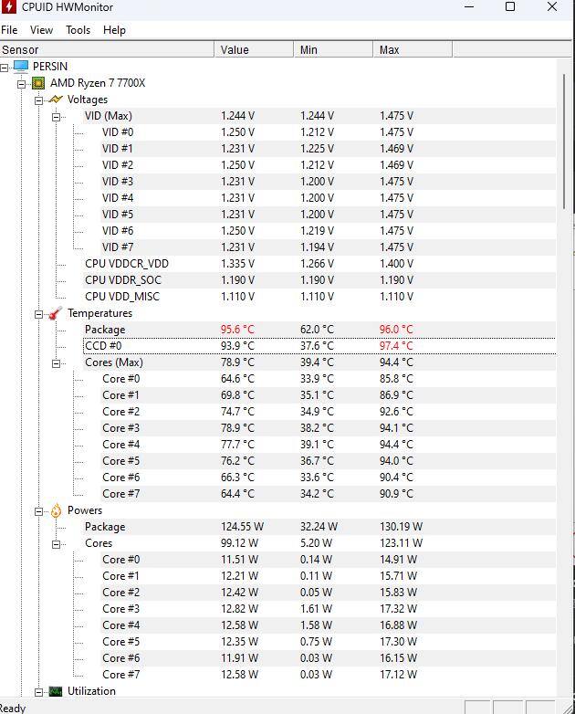Select the CCD #0 temperature row
This screenshot has width=575, height=714.
pyautogui.click(x=319, y=346)
